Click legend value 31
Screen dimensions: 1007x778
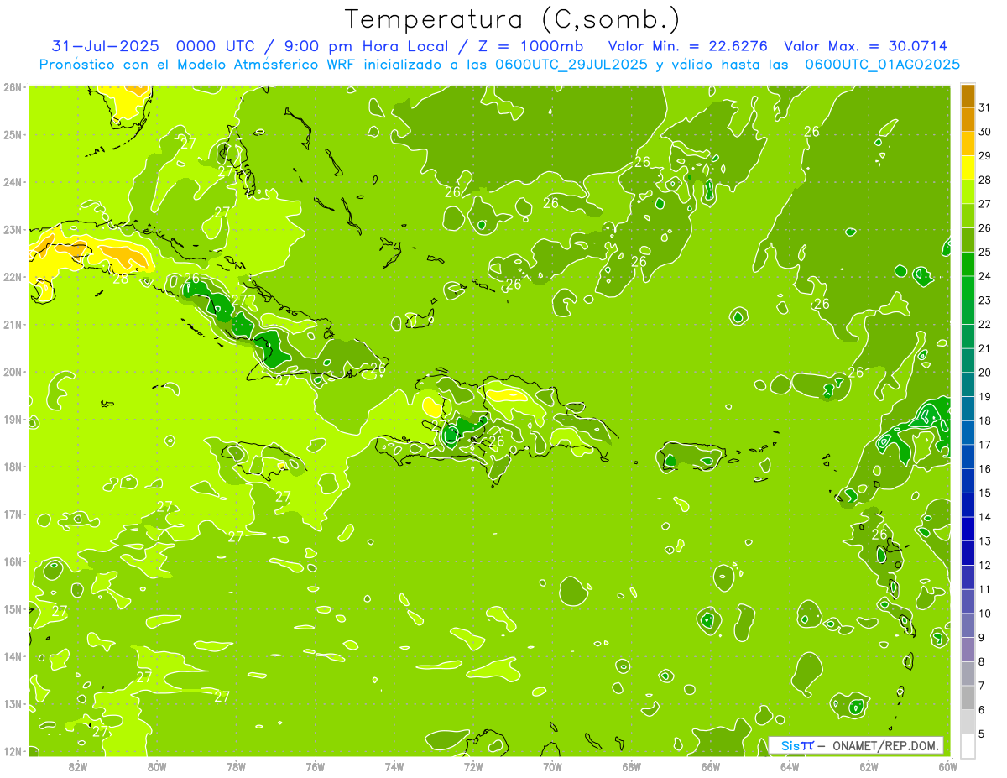point(985,107)
